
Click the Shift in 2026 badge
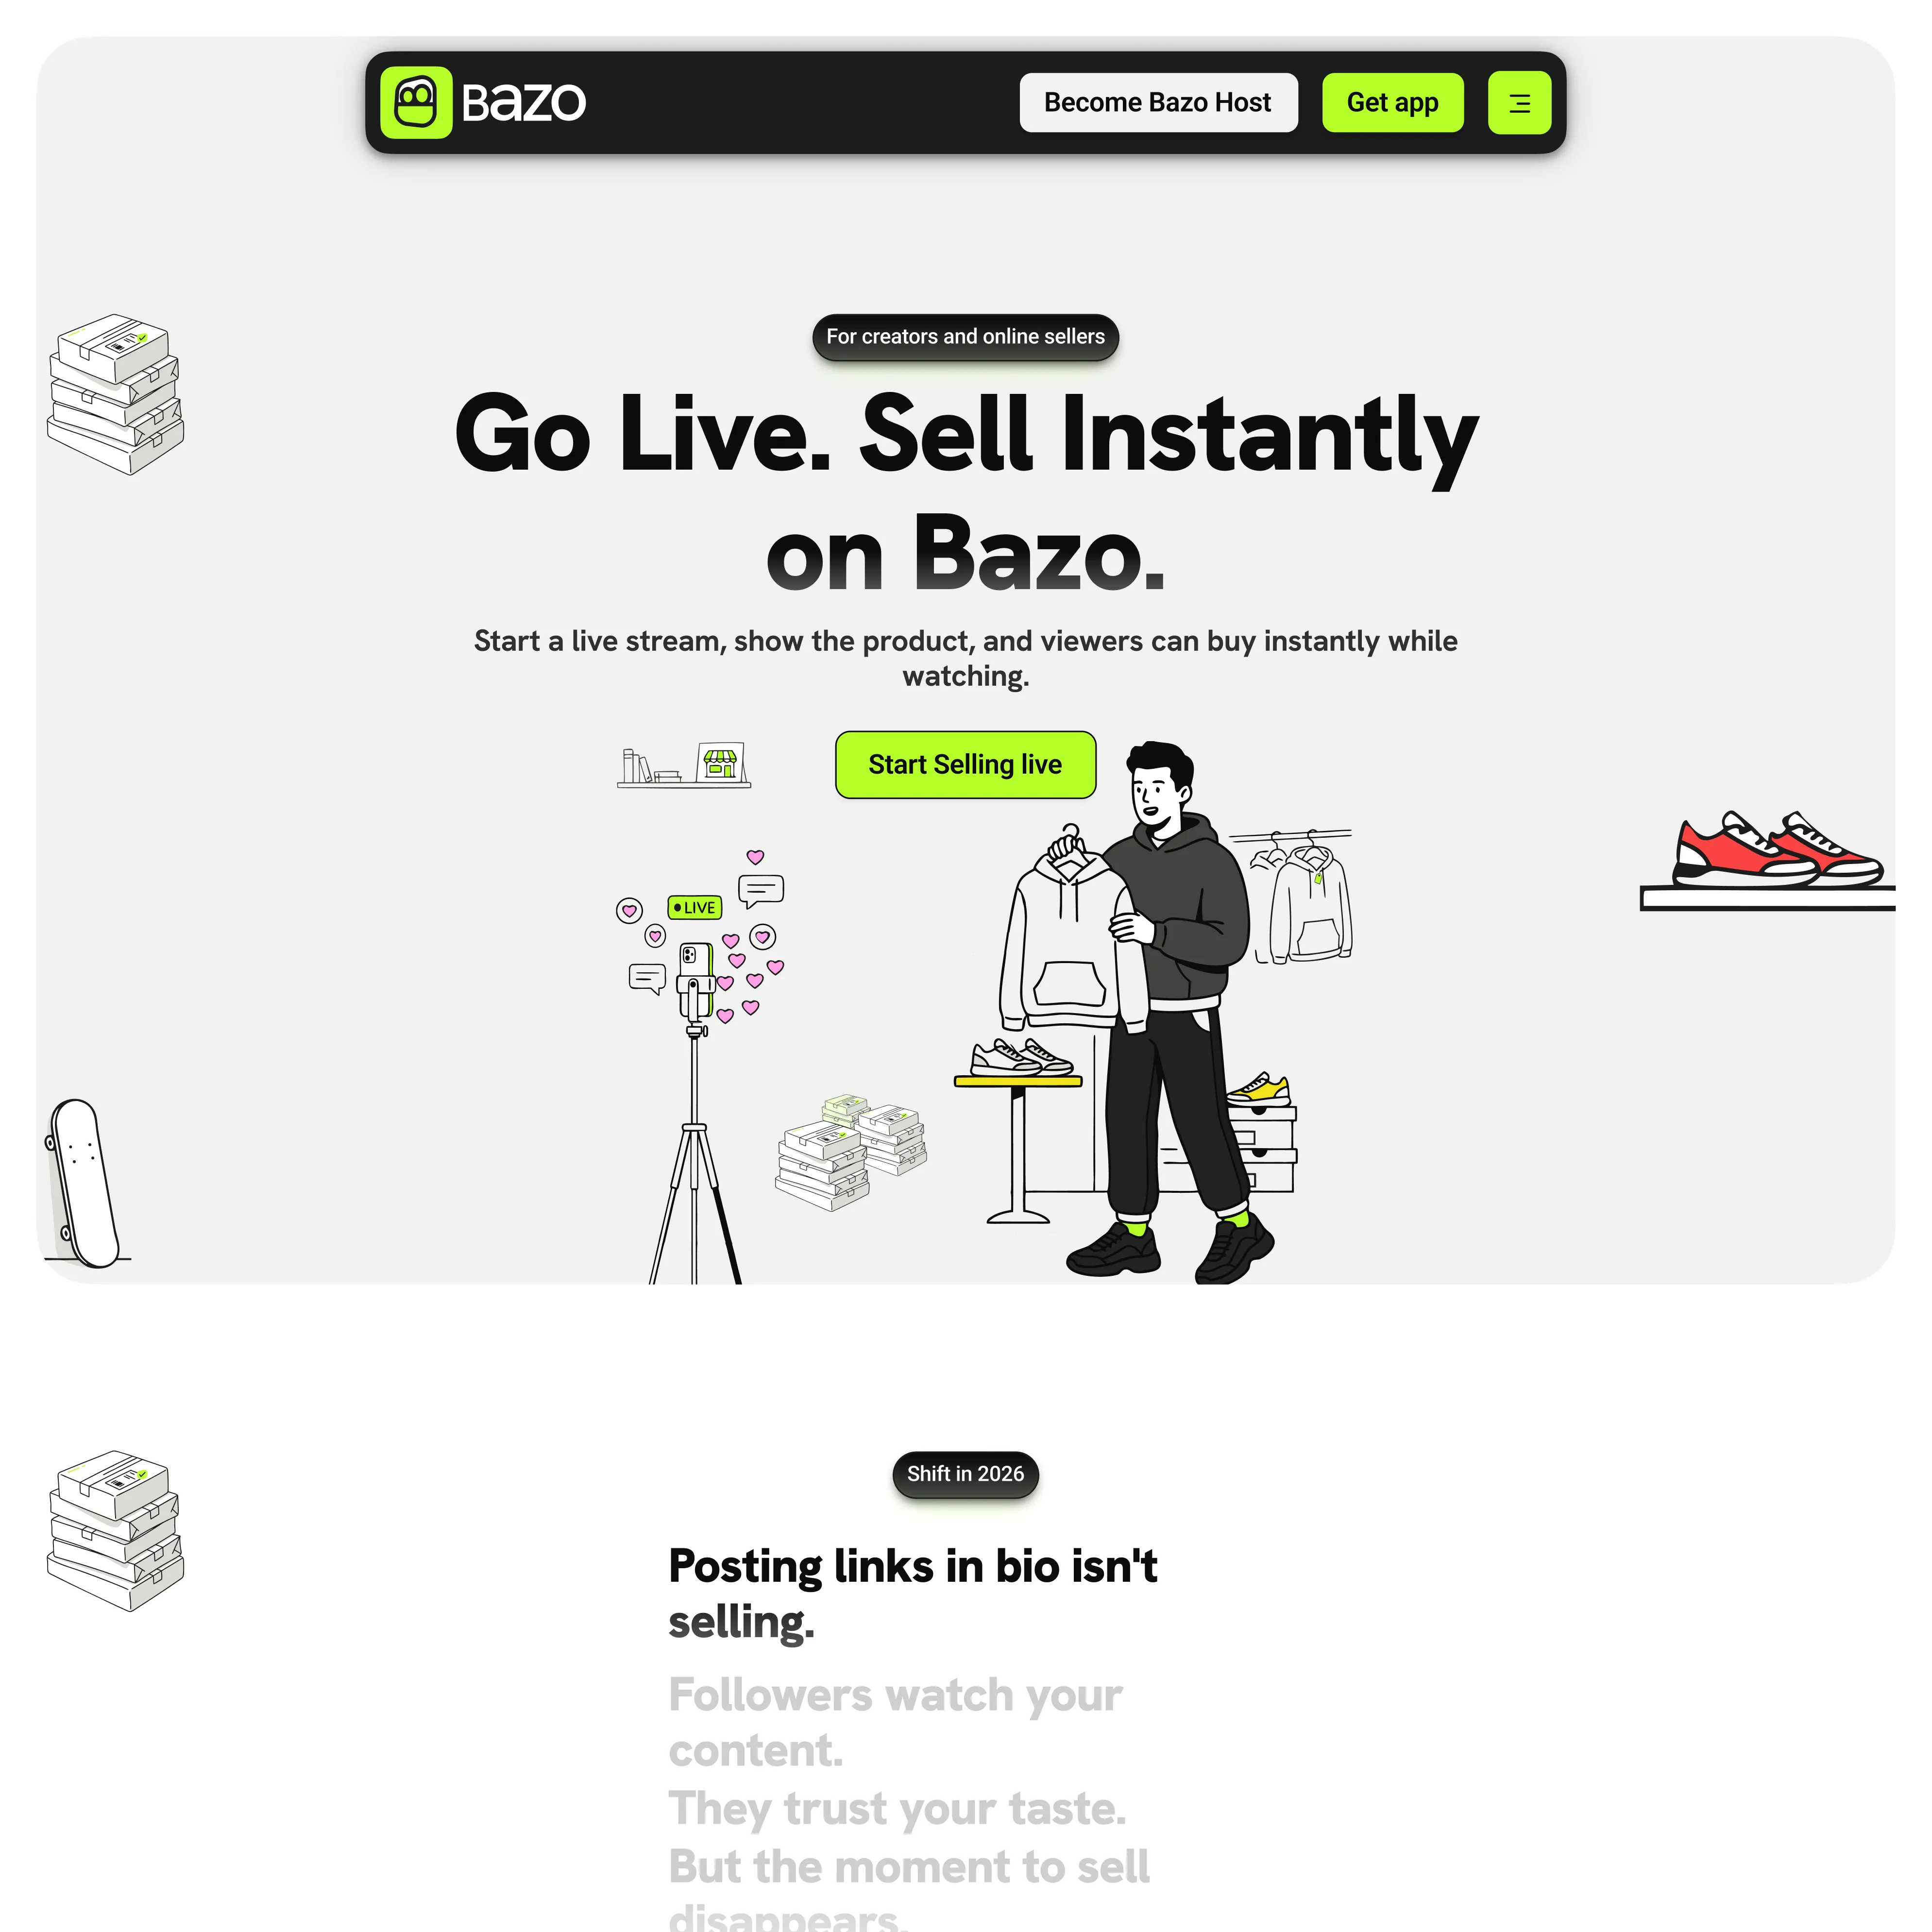[x=965, y=1473]
